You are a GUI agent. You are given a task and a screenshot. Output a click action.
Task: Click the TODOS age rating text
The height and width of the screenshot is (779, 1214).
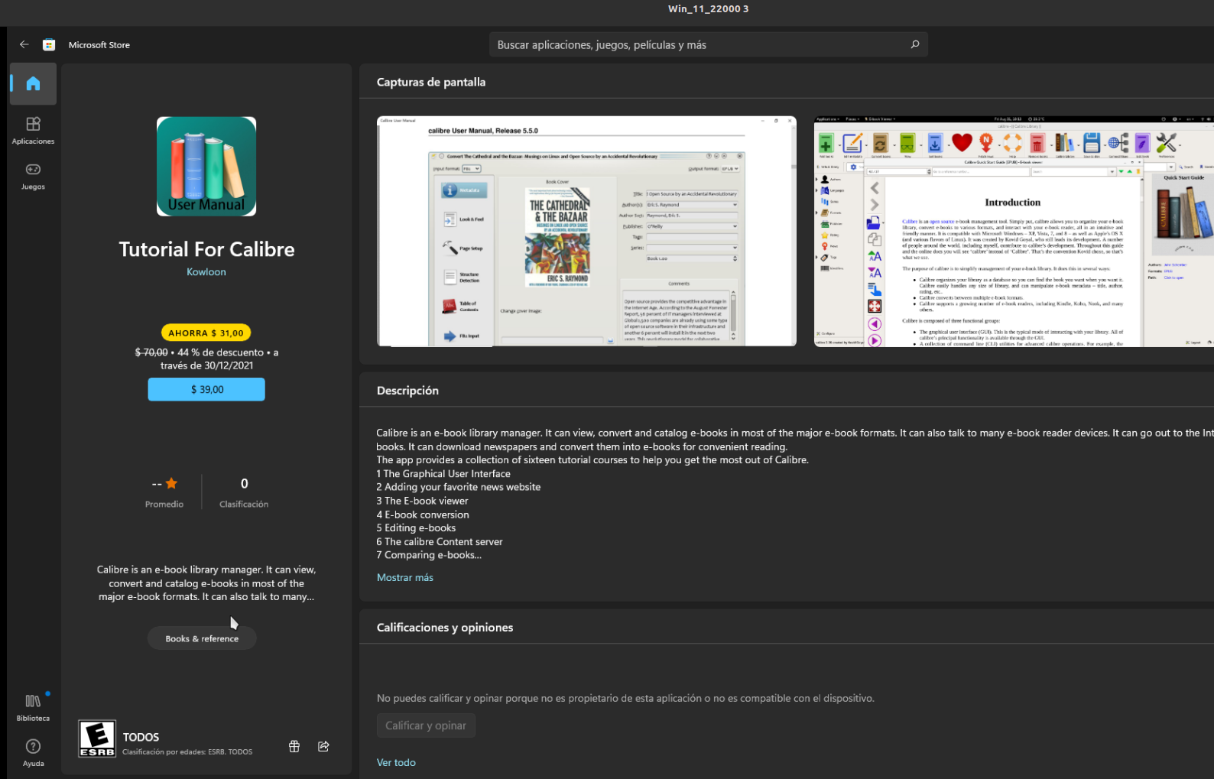[141, 737]
